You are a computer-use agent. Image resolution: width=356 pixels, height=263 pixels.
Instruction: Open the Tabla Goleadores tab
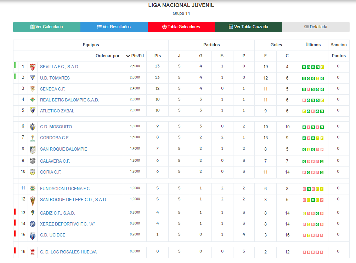coord(181,27)
